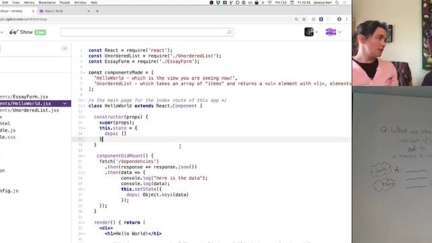Open the UnorderedList.jsx file

[30, 110]
